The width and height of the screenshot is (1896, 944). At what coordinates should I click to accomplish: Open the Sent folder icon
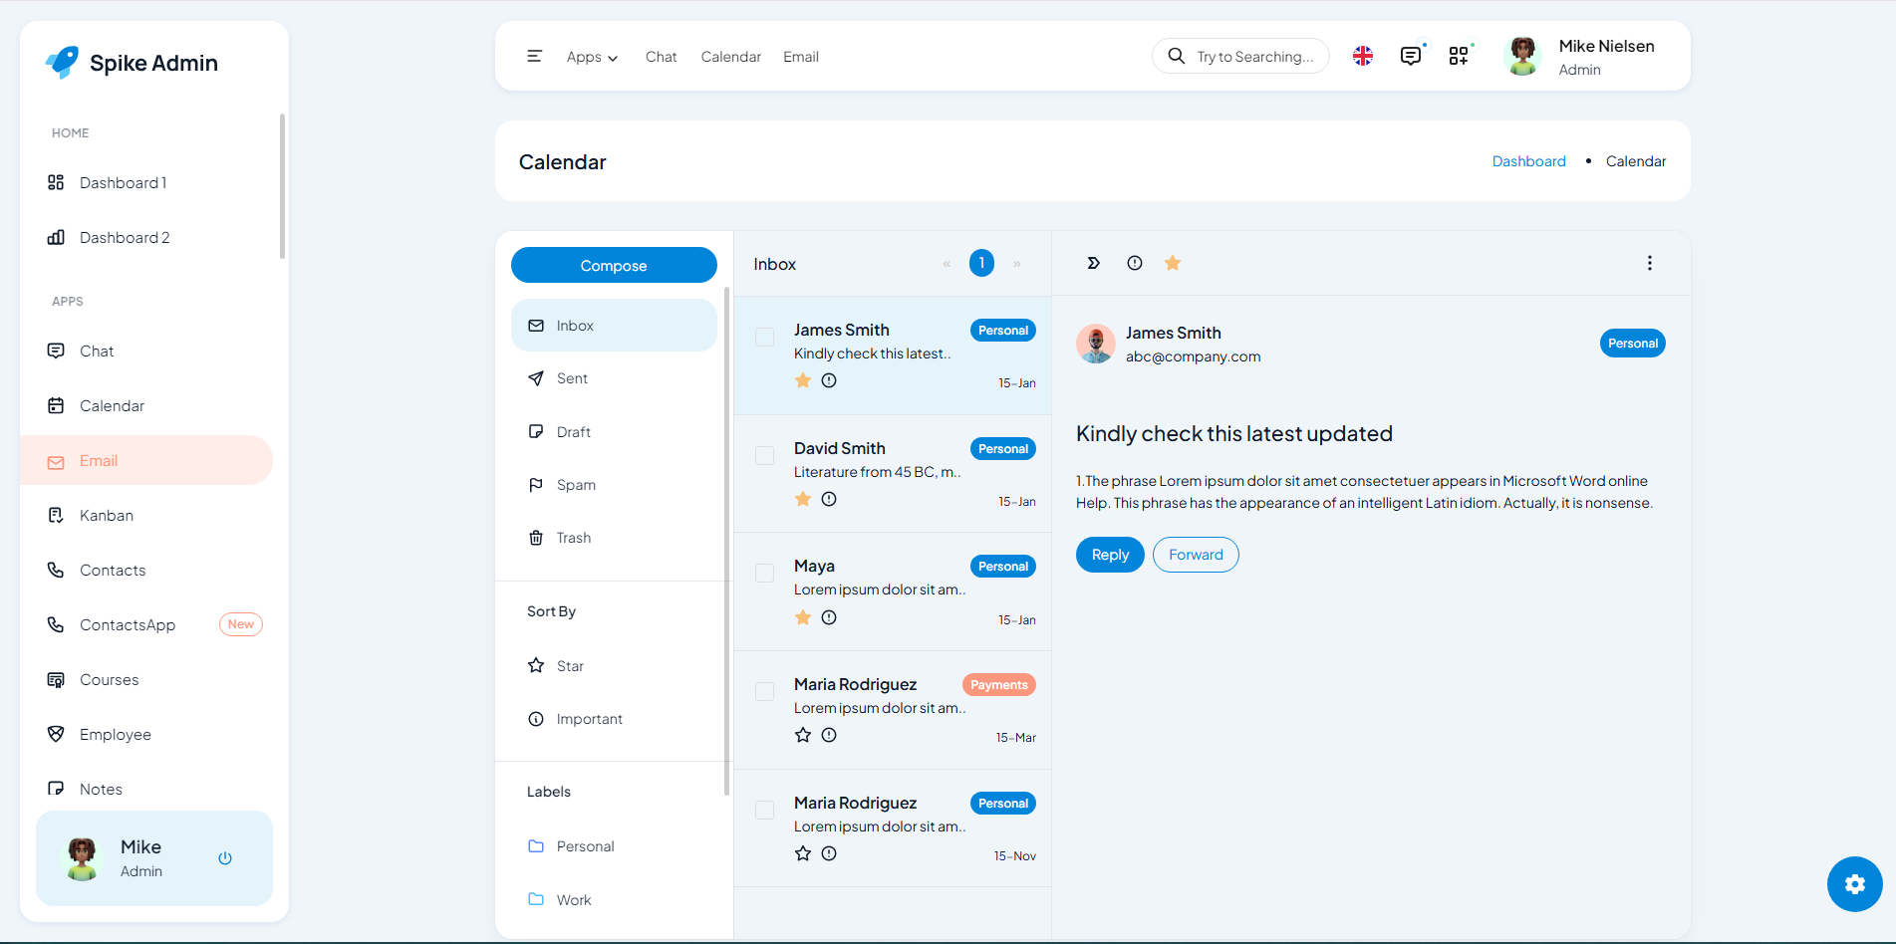coord(538,378)
